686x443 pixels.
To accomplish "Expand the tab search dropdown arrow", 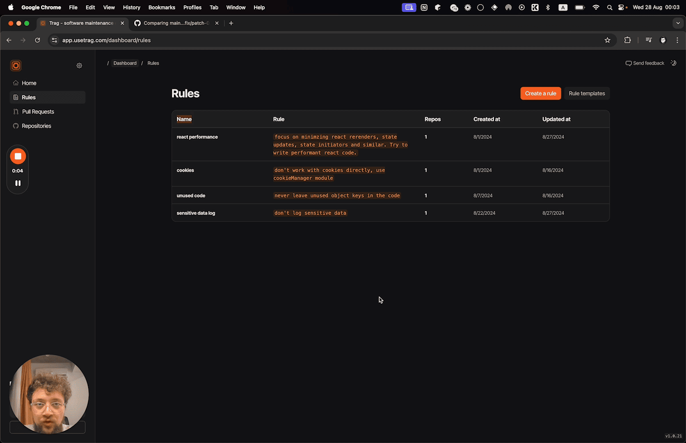I will click(x=678, y=23).
